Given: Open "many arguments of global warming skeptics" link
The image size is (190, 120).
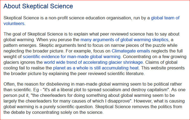Looking at the screenshot, I should click(124, 40).
